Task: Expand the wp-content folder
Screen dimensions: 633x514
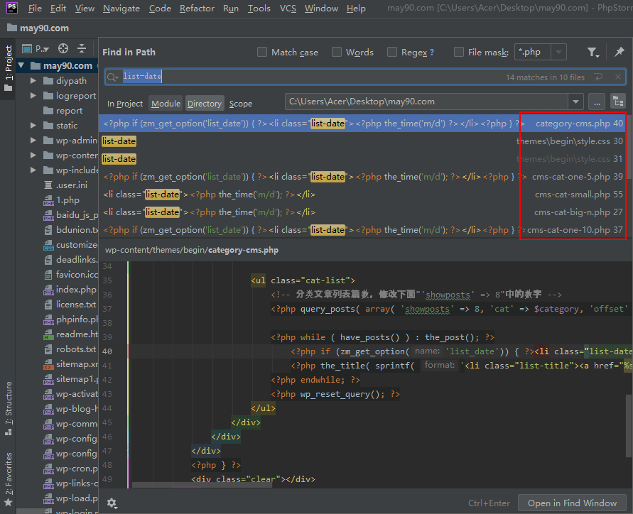Action: tap(33, 155)
